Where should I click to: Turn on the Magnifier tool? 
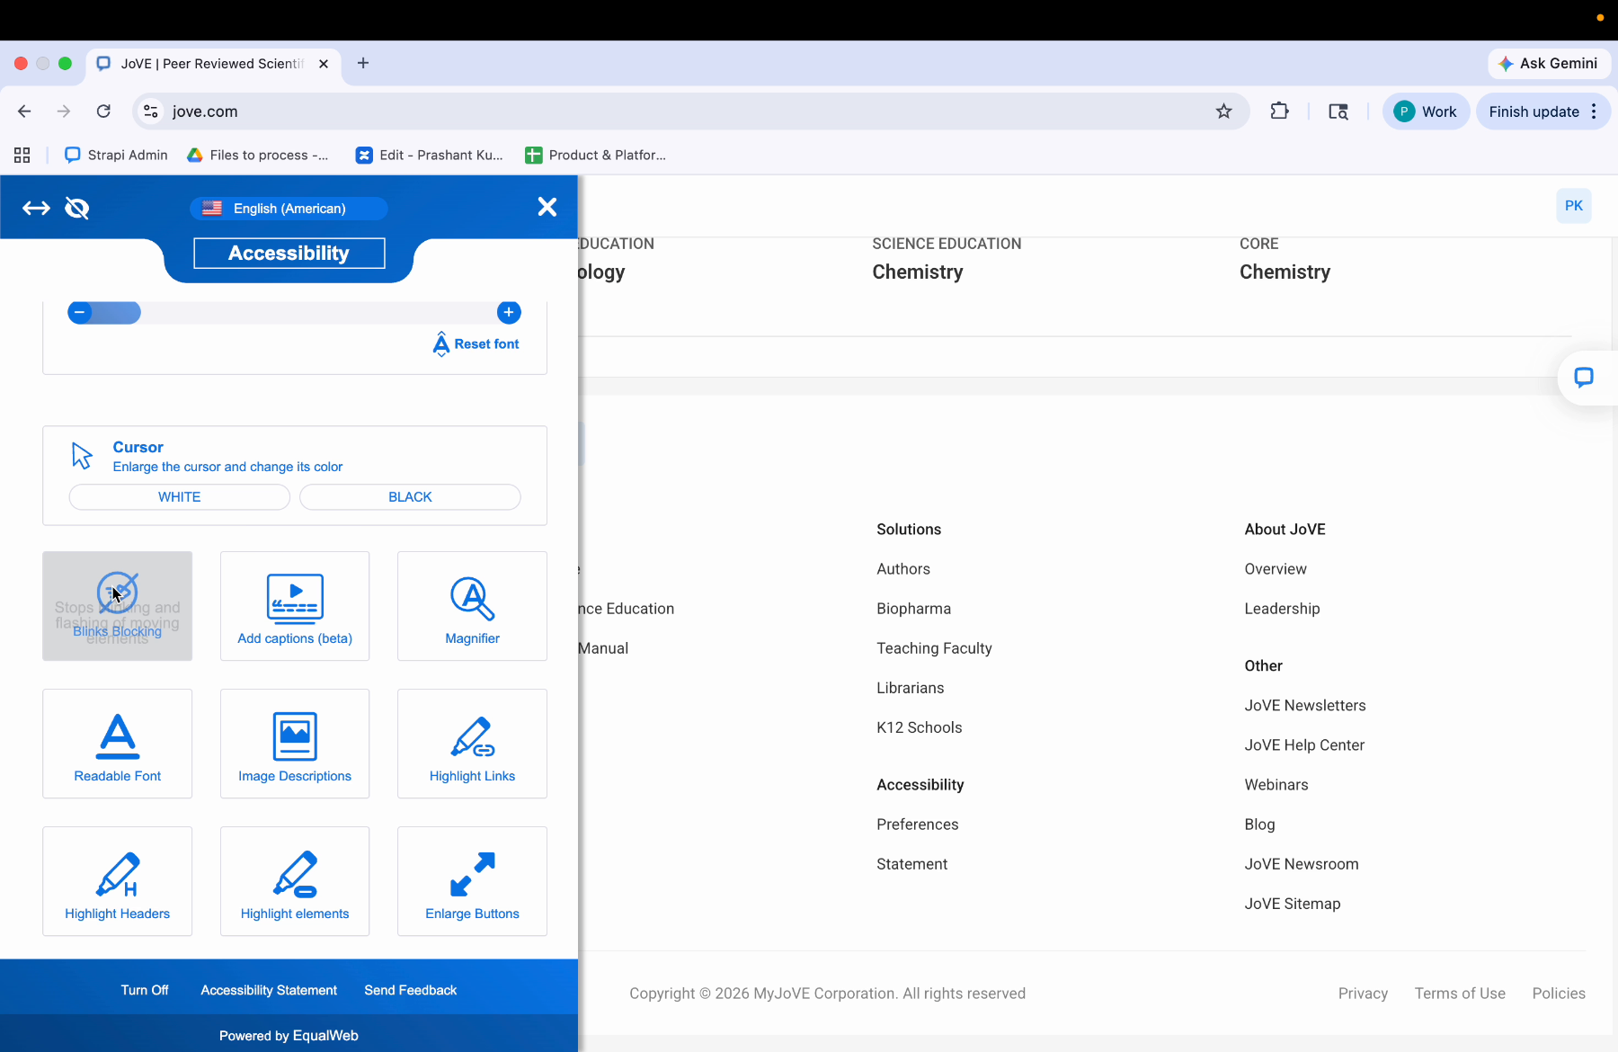472,606
